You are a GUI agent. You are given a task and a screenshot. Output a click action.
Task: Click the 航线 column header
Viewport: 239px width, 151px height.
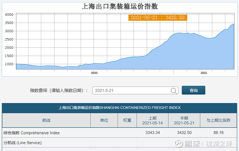tap(46, 120)
